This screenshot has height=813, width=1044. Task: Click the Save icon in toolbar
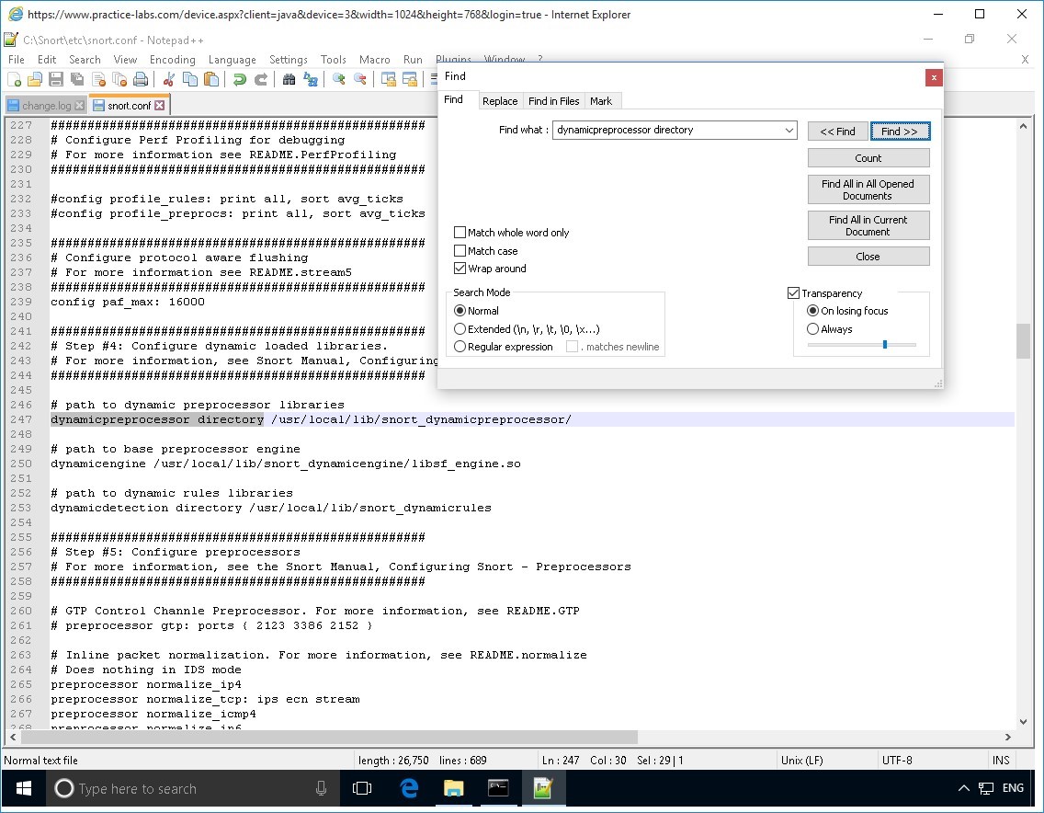pyautogui.click(x=55, y=80)
